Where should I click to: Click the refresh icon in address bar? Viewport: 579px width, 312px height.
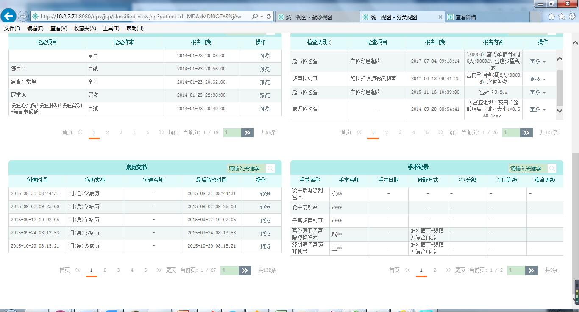[269, 17]
